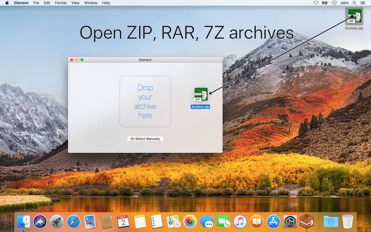Open App Store from the Dock
The width and height of the screenshot is (371, 232).
pos(273,222)
